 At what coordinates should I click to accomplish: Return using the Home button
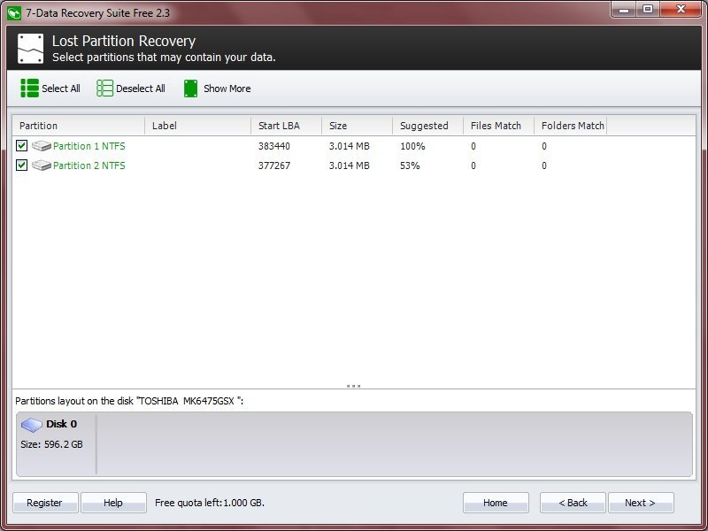tap(496, 503)
